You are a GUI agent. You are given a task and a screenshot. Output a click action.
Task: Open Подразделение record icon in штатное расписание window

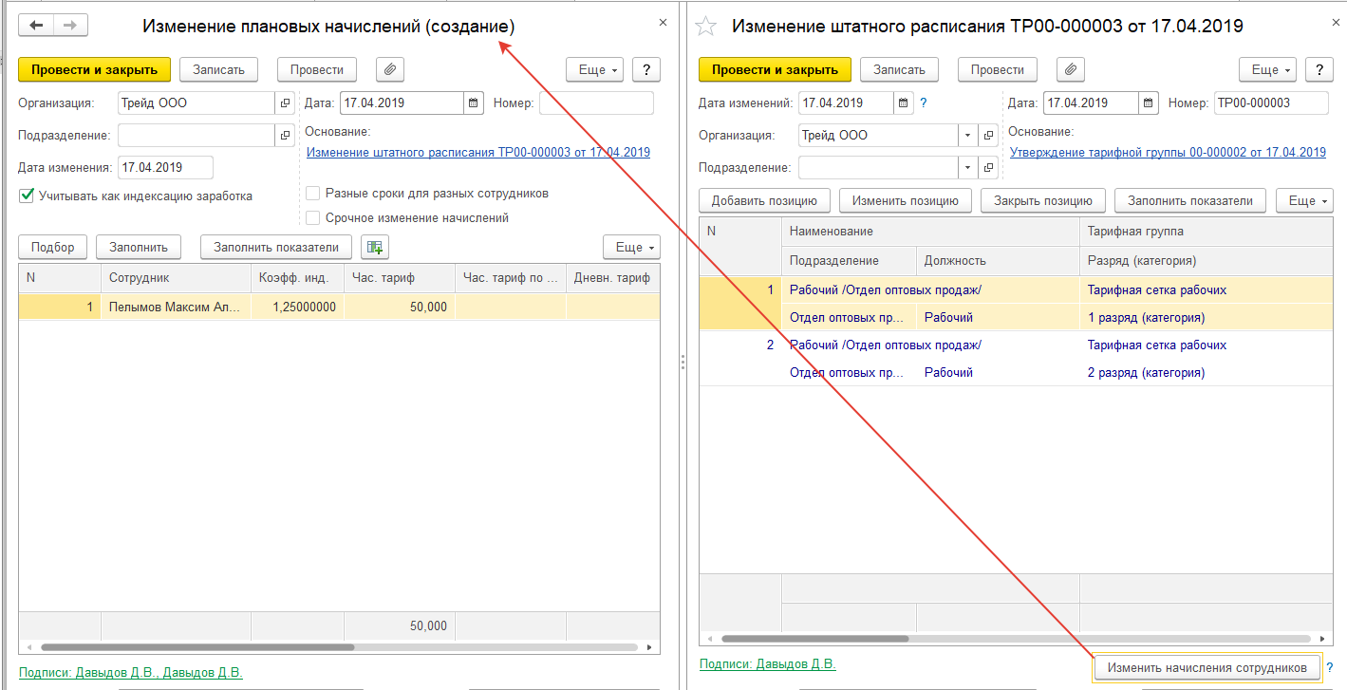click(989, 168)
